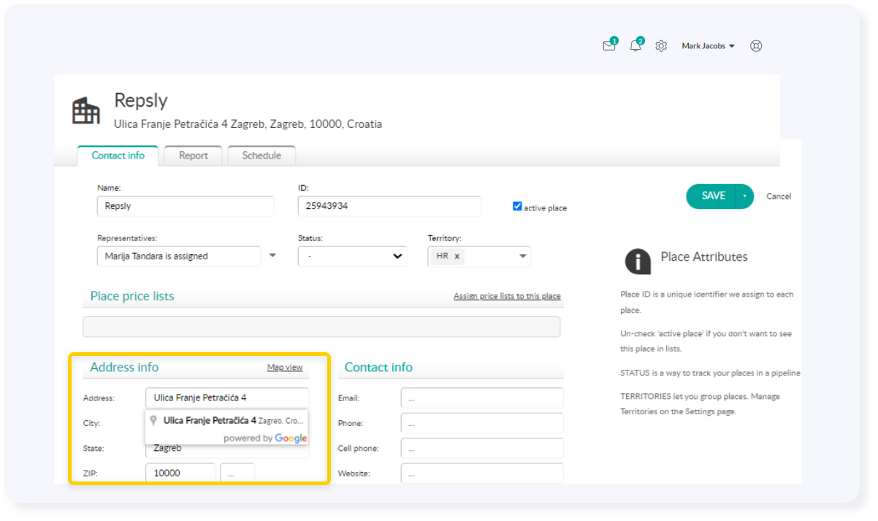The width and height of the screenshot is (878, 521).
Task: Click the ID input field
Action: tap(390, 206)
